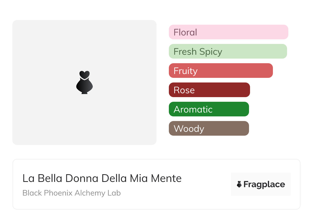Open the Black Phoenix Alchemy Lab brand link
313x222 pixels.
[x=71, y=193]
